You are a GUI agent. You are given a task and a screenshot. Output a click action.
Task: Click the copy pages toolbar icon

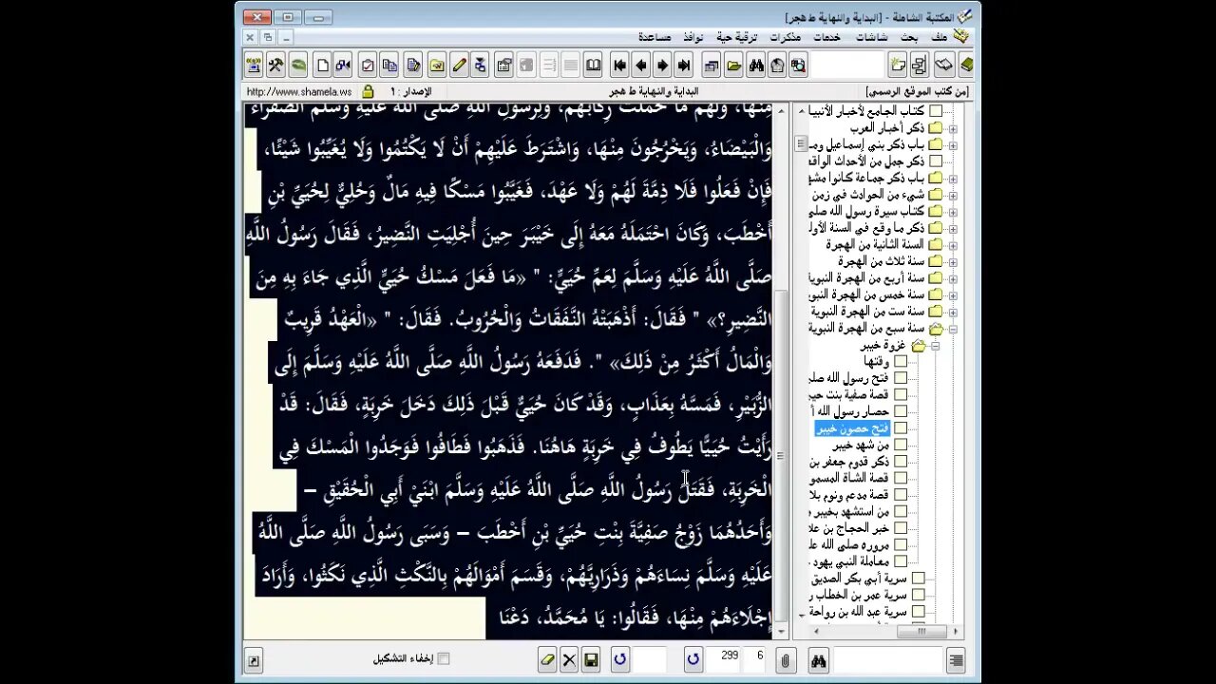(x=389, y=66)
